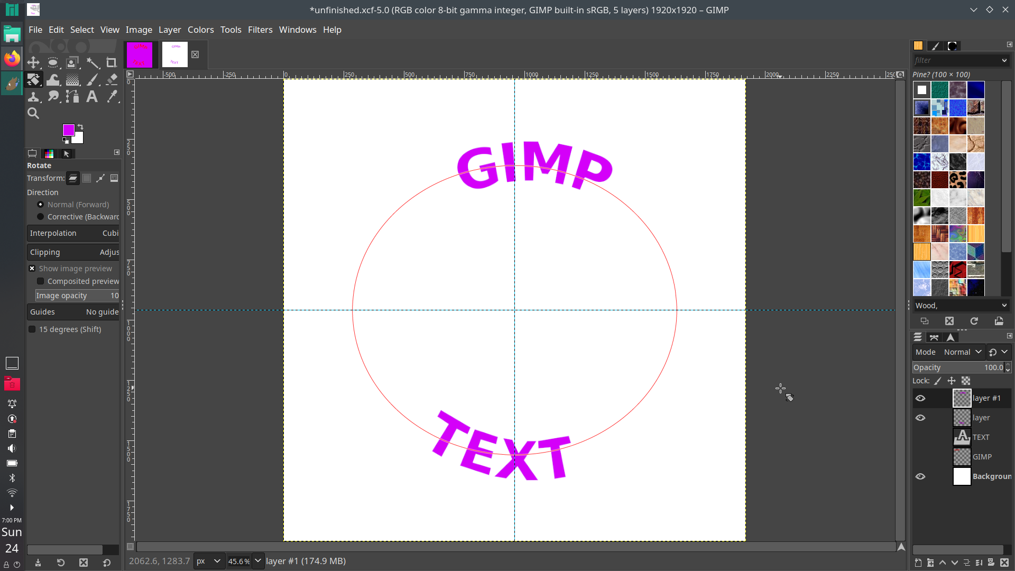Viewport: 1015px width, 571px height.
Task: Select the Zoom magnifier tool
Action: [33, 113]
